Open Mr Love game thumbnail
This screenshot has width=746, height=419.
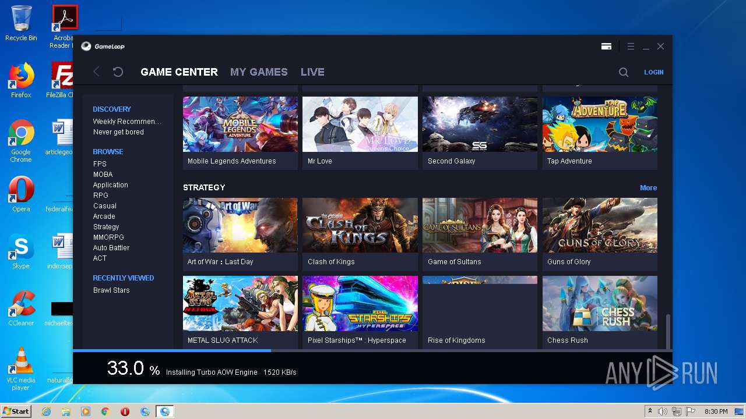(360, 125)
